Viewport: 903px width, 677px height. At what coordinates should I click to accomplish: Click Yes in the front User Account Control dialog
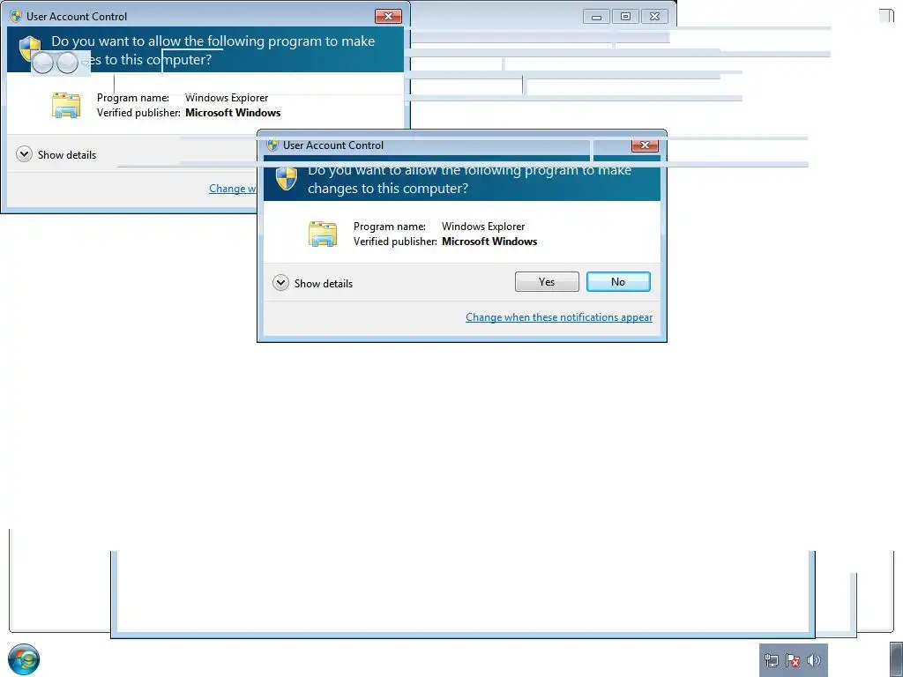(547, 281)
